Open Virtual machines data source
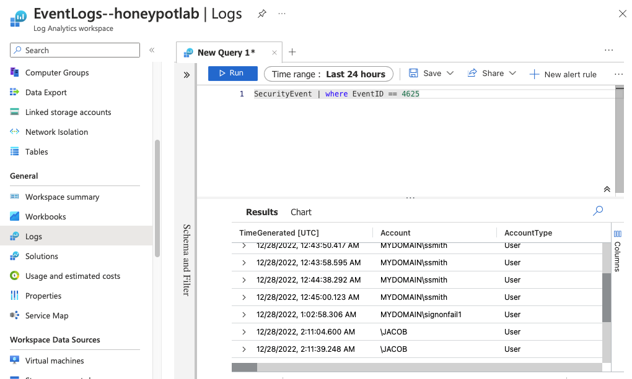632x379 pixels. (55, 360)
